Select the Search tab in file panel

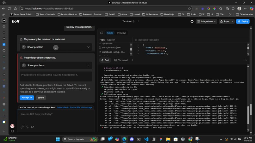click(111, 40)
